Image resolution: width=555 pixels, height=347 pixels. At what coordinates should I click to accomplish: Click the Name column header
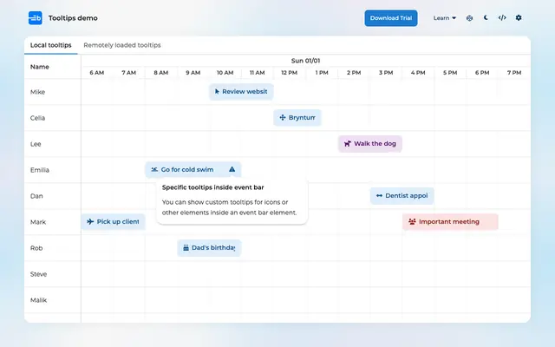pyautogui.click(x=52, y=67)
